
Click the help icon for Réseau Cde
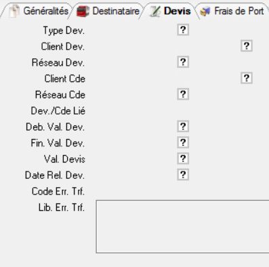[183, 94]
